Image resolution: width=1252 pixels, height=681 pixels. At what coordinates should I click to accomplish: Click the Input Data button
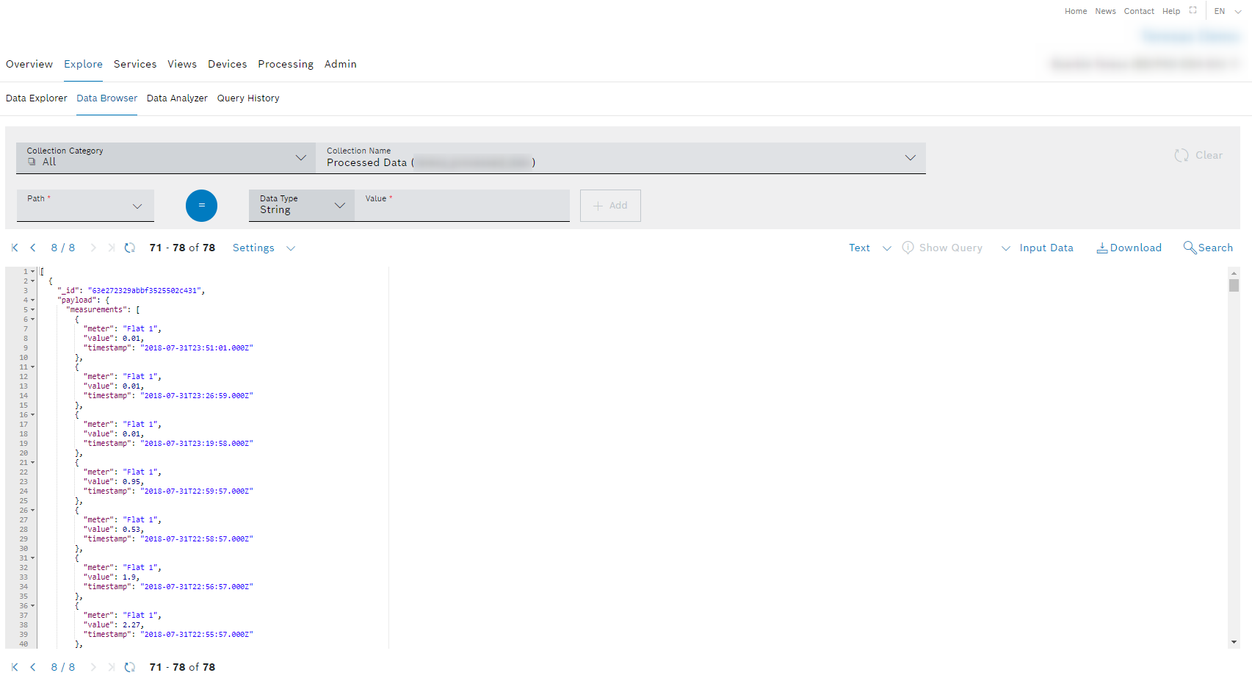point(1046,248)
